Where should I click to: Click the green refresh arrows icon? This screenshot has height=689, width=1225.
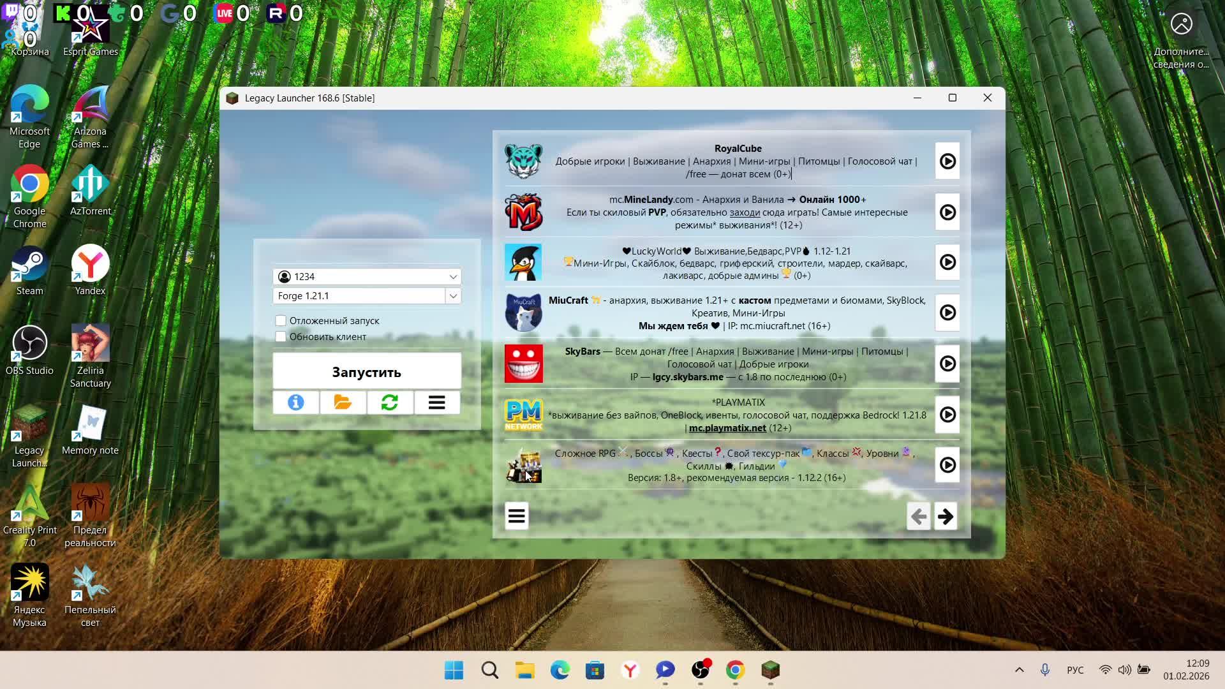[x=390, y=403]
